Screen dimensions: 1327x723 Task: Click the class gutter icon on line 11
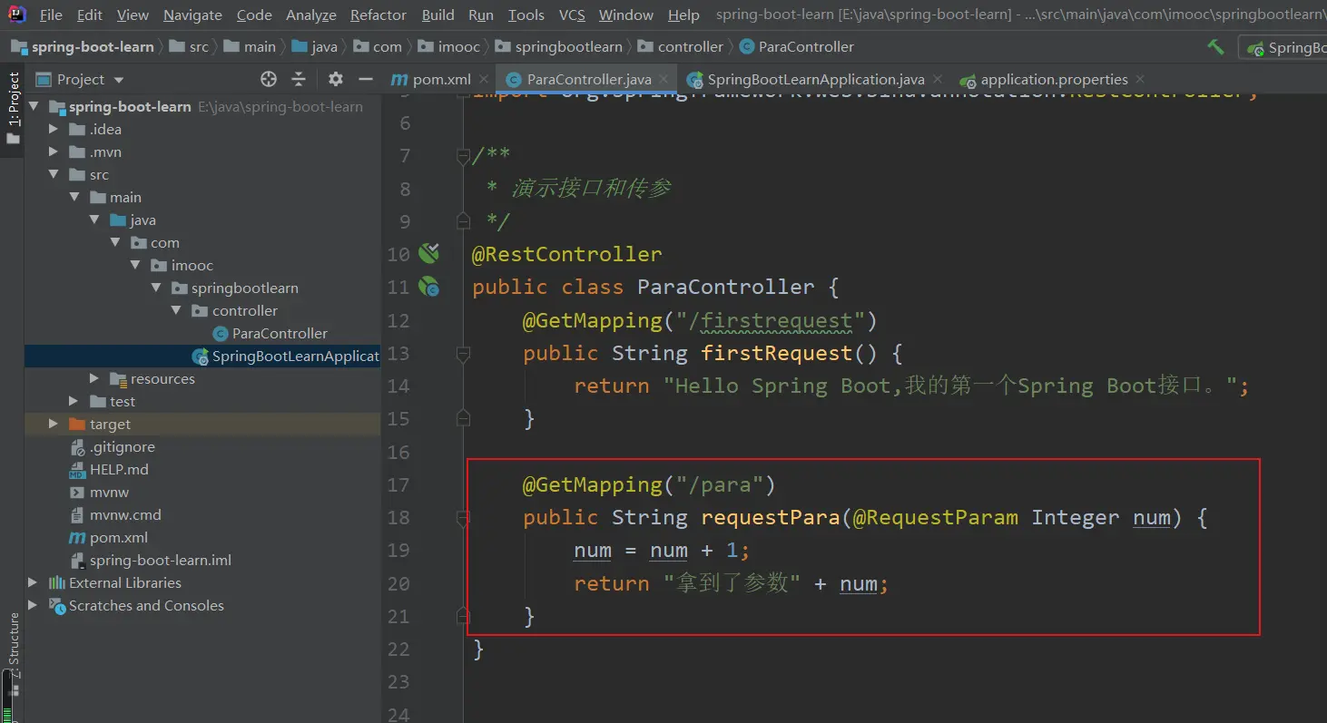point(428,287)
